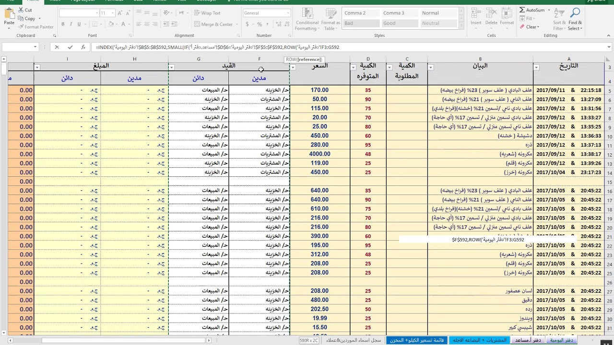Open سجل اسماء الموردين&عملاء sheet tab

tap(354, 340)
